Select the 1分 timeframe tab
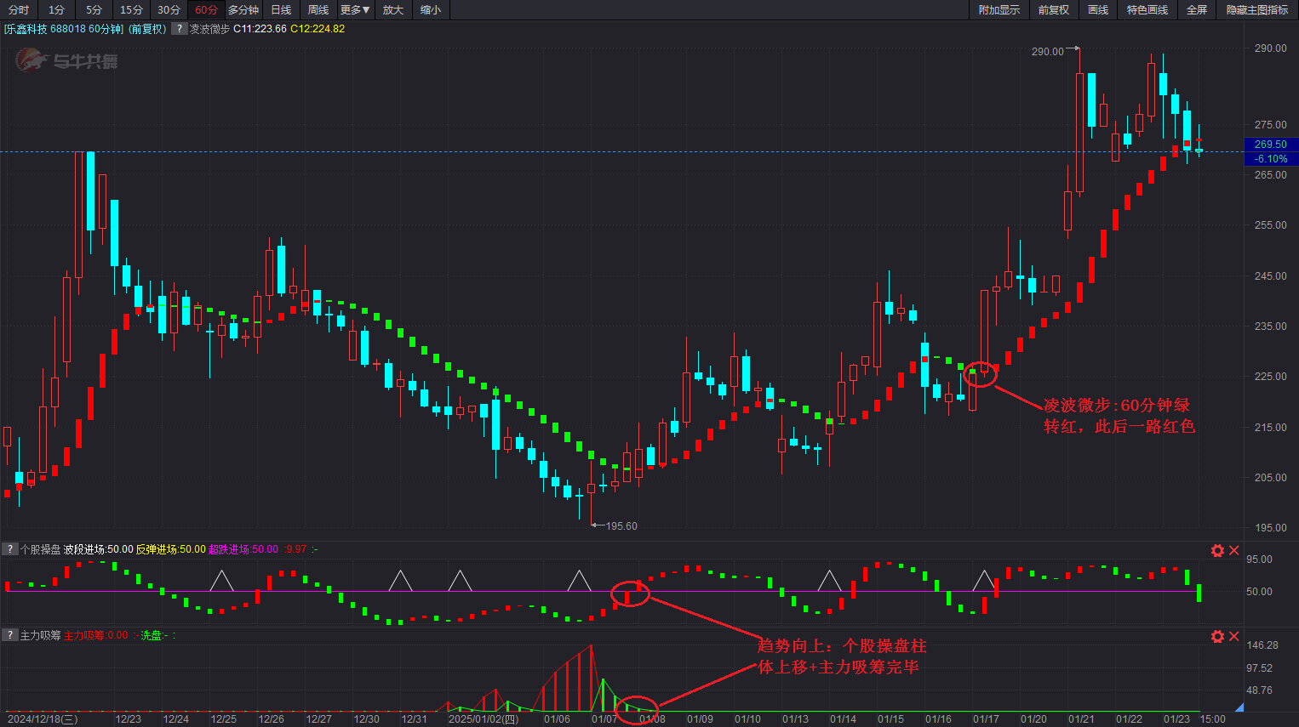Image resolution: width=1299 pixels, height=727 pixels. (56, 10)
